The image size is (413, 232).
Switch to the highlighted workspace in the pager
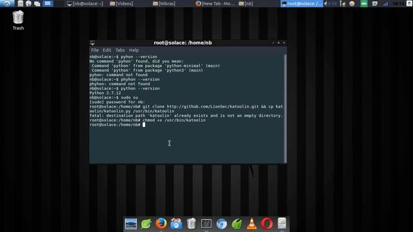tap(48, 3)
